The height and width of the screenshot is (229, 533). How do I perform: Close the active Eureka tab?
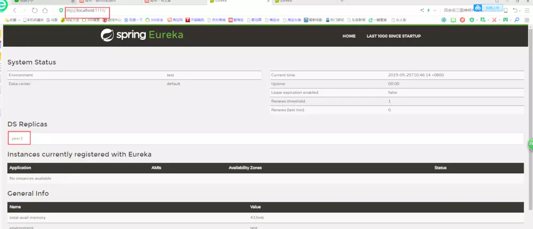[269, 2]
